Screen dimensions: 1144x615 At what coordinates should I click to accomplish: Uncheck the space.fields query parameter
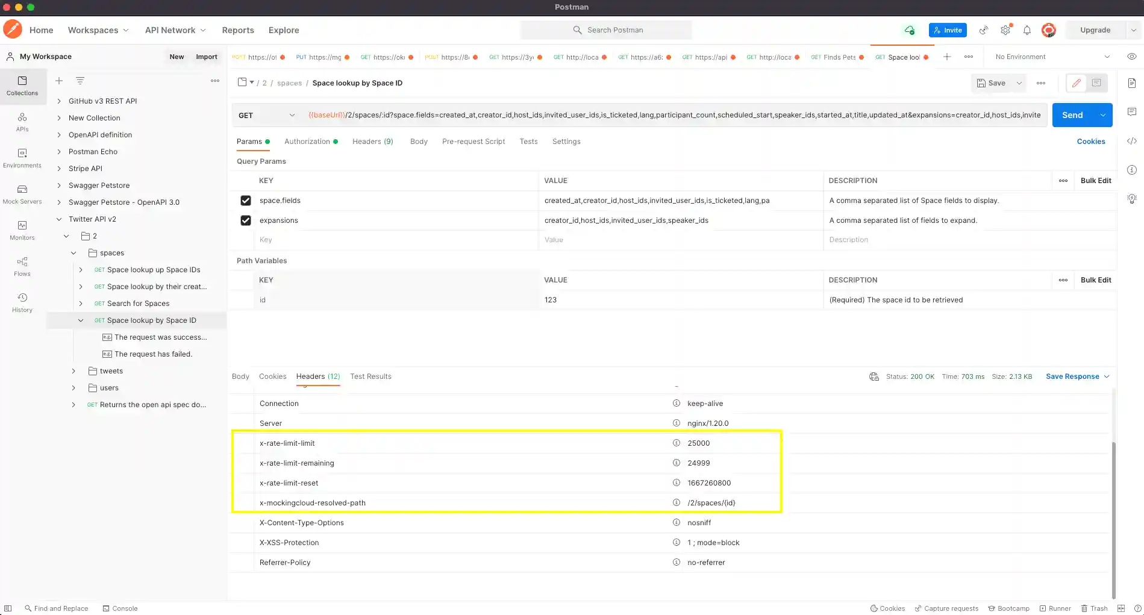pos(246,201)
